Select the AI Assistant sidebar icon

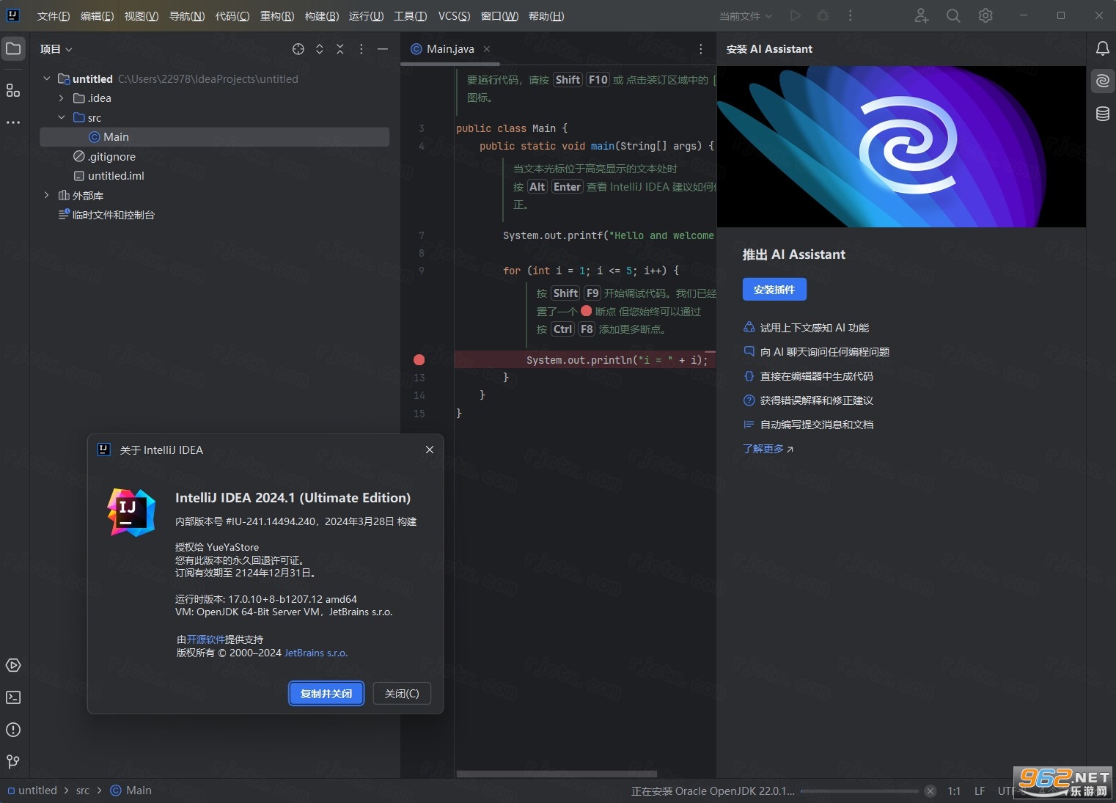[1102, 81]
